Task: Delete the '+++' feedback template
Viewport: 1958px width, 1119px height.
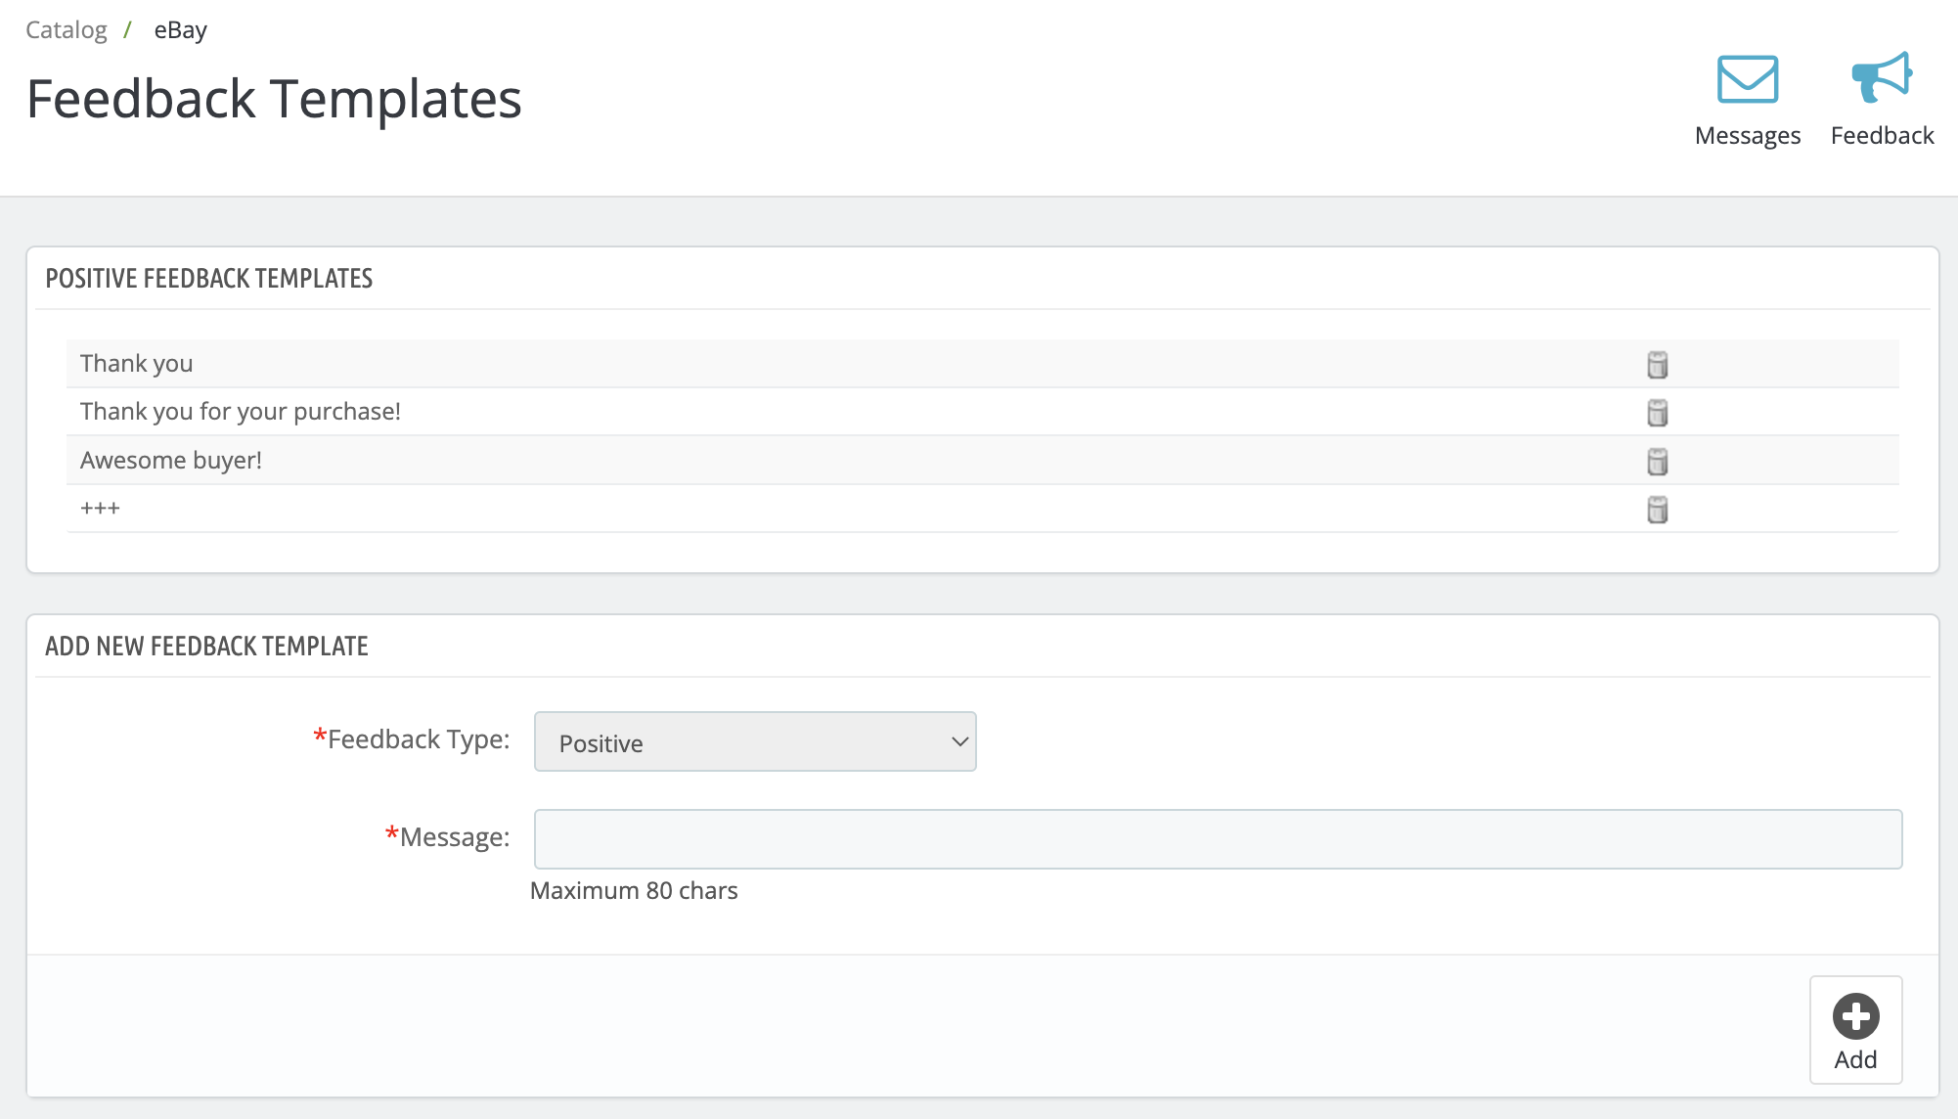Action: click(x=1657, y=509)
